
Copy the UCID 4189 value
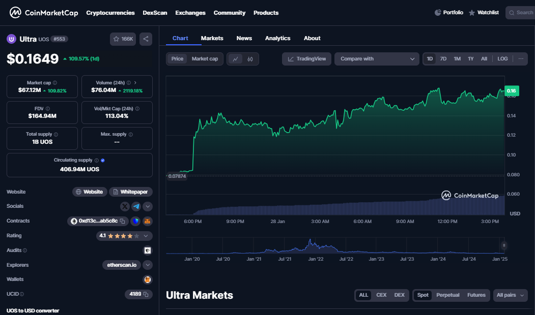pyautogui.click(x=146, y=294)
